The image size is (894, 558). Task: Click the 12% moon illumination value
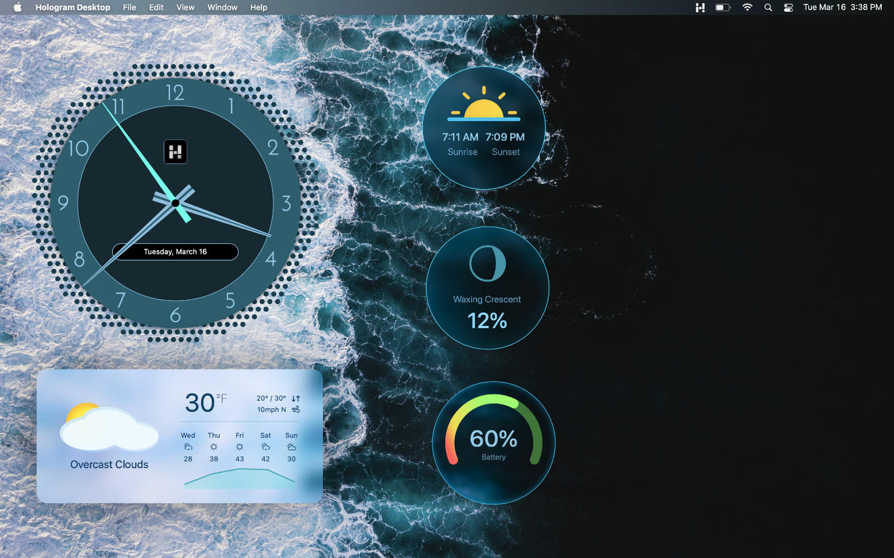[x=487, y=321]
